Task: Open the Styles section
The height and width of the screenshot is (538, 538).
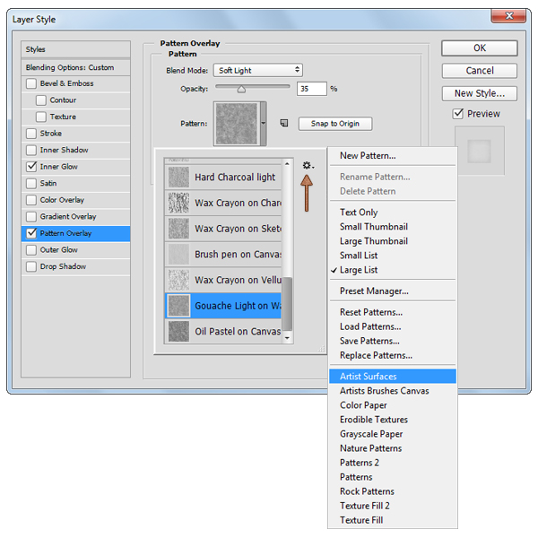Action: click(x=75, y=49)
